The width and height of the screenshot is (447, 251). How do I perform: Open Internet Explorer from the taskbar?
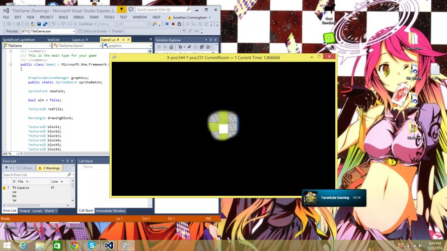pyautogui.click(x=23, y=245)
